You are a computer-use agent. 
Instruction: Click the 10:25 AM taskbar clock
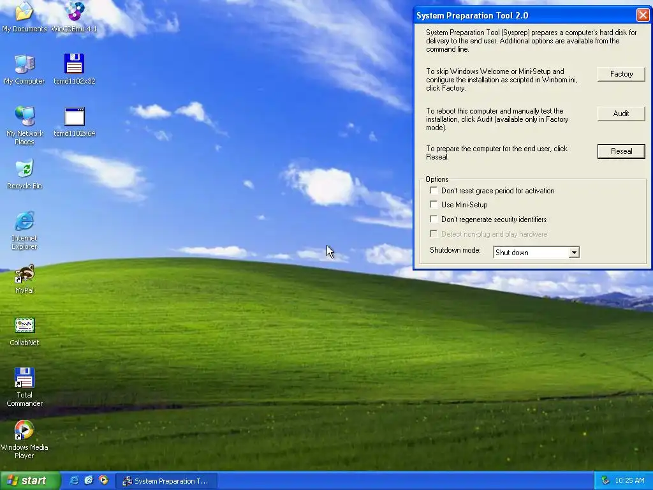tap(629, 480)
